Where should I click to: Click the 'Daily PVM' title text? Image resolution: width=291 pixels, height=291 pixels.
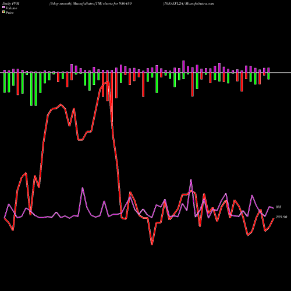click(11, 3)
